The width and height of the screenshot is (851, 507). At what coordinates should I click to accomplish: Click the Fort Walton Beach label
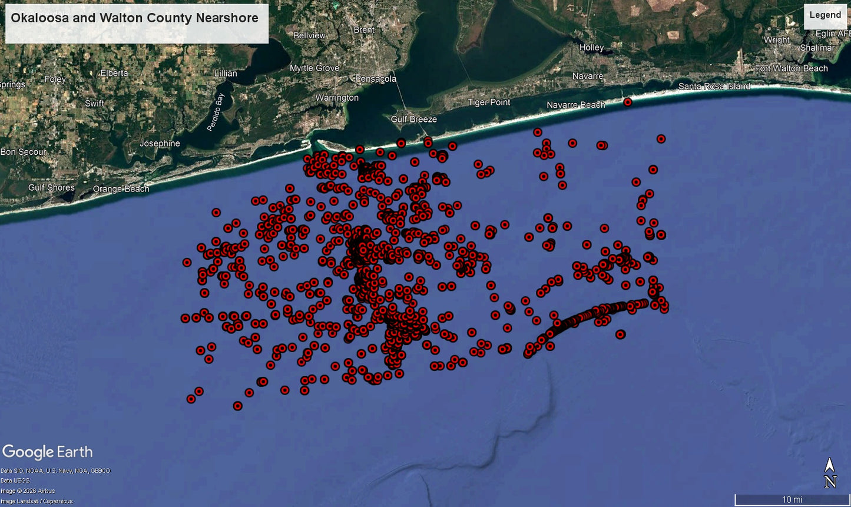pos(791,68)
